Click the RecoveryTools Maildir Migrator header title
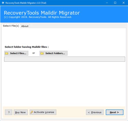 (42, 13)
